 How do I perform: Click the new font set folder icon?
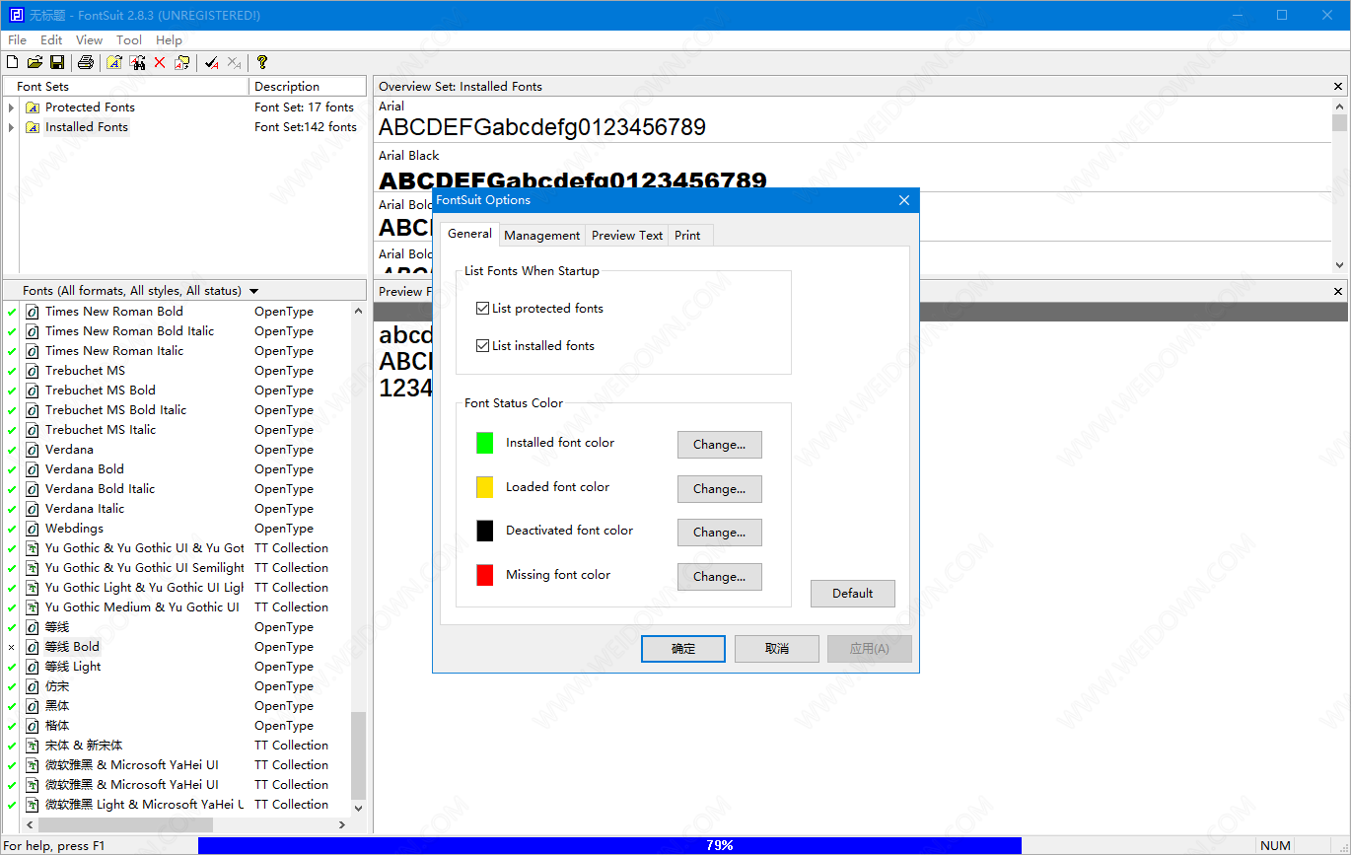pos(114,63)
